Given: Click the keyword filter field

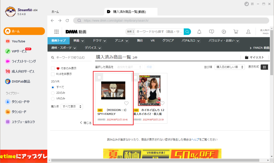Looking at the screenshot, I should click(x=71, y=57).
